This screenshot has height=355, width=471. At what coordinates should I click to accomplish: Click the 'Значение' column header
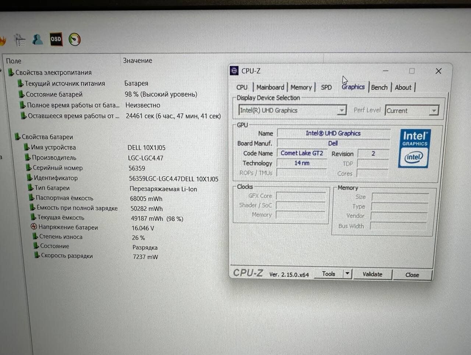[x=137, y=61]
